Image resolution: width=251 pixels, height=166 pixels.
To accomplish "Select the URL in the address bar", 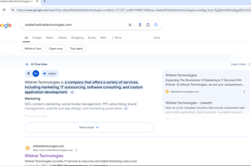I will click(134, 10).
